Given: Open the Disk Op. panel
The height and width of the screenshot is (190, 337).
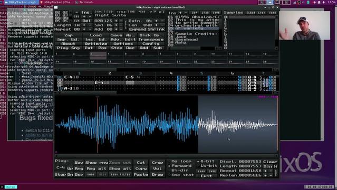Looking at the screenshot, I should pos(151,35).
